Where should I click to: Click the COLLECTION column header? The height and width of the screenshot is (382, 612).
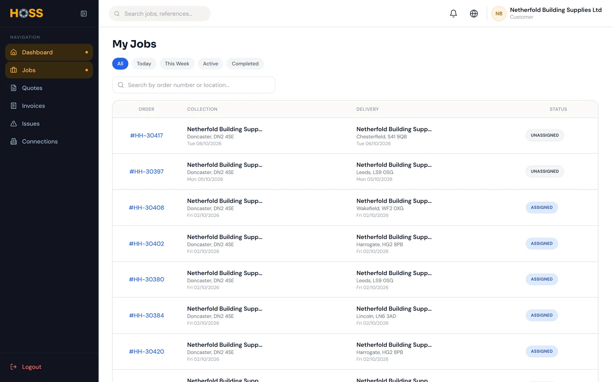(x=202, y=109)
